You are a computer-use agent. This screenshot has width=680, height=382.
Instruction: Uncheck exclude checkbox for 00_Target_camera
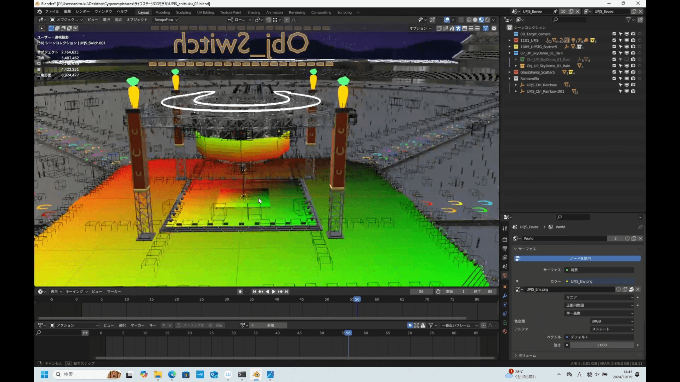pos(614,34)
